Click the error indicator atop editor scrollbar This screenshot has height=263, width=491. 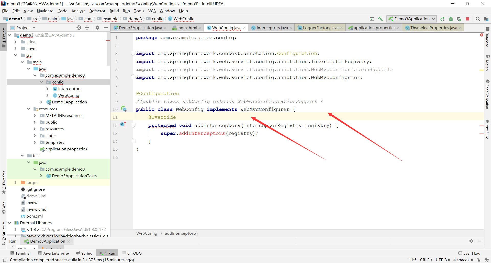[x=482, y=35]
